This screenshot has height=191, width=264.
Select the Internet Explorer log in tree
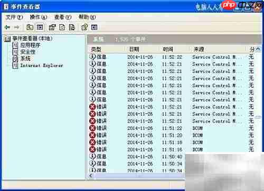click(x=42, y=65)
